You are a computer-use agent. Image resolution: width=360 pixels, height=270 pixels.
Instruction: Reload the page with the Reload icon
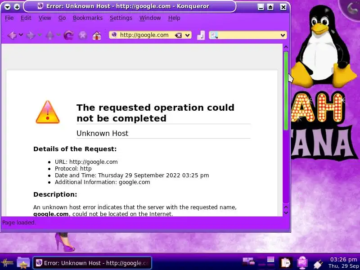pyautogui.click(x=69, y=36)
